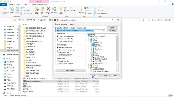
Task: Click the Pin to Quick access icon
Action: click(5, 9)
